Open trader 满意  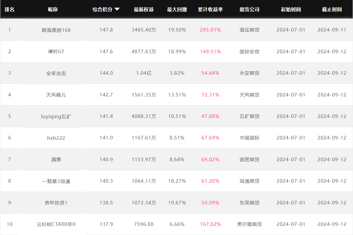[56, 159]
